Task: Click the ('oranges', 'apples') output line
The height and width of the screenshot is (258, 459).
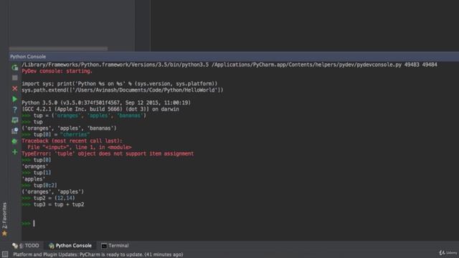Action: [x=53, y=192]
